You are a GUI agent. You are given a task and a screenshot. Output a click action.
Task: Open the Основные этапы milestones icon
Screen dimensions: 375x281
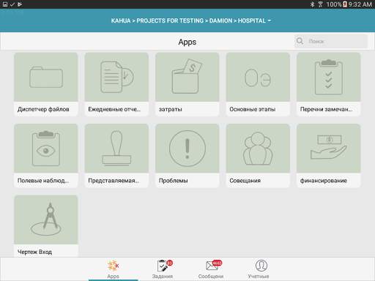tap(258, 78)
